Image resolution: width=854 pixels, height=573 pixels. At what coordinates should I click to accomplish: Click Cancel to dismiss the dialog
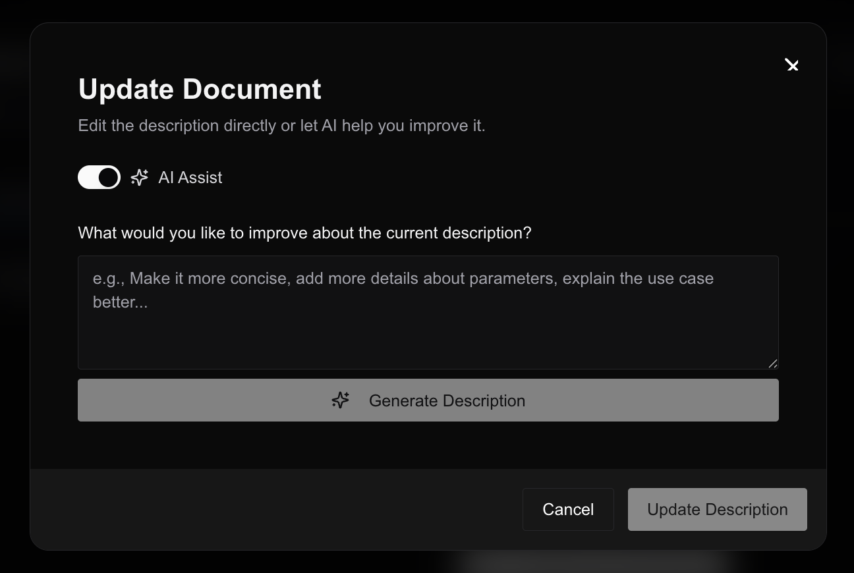pos(568,509)
